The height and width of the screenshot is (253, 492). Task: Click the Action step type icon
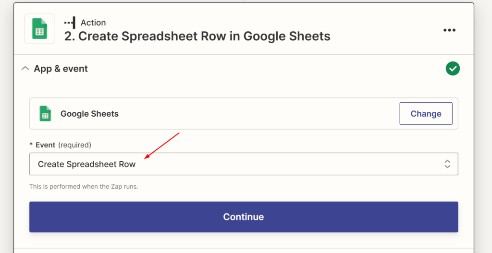[70, 23]
